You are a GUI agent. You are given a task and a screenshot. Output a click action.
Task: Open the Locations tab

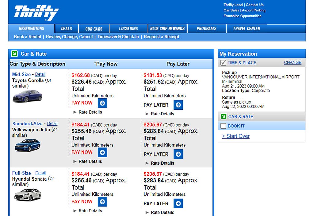point(128,29)
